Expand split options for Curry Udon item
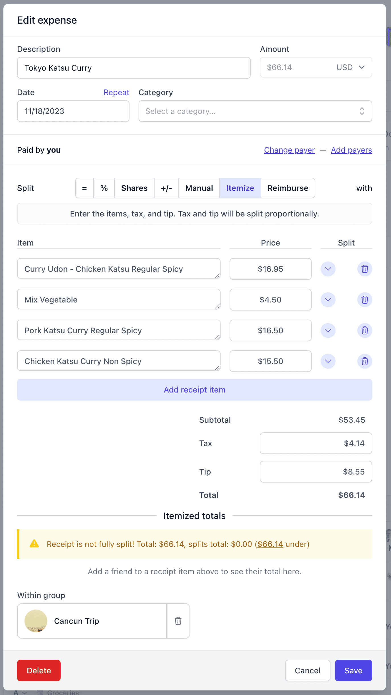Viewport: 391px width, 695px height. (328, 269)
